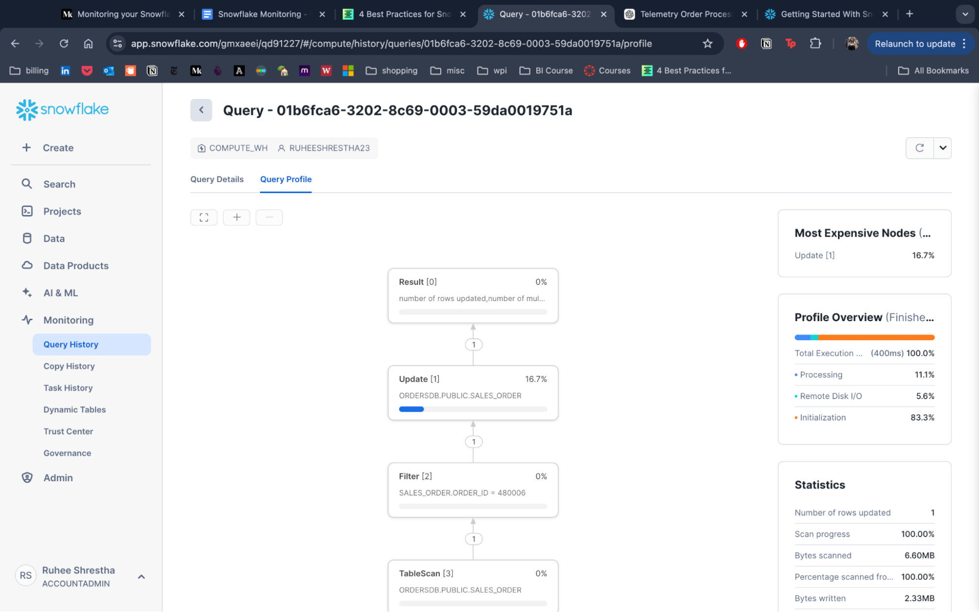Image resolution: width=979 pixels, height=612 pixels.
Task: Open a new browser tab
Action: (x=909, y=14)
